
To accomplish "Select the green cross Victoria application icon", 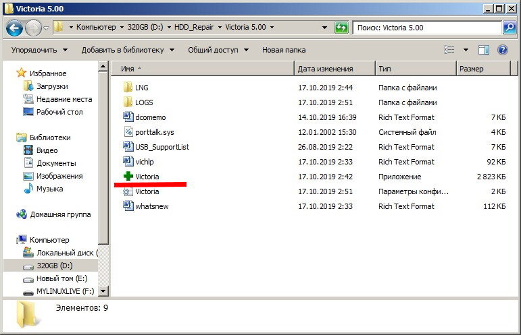I will point(128,177).
